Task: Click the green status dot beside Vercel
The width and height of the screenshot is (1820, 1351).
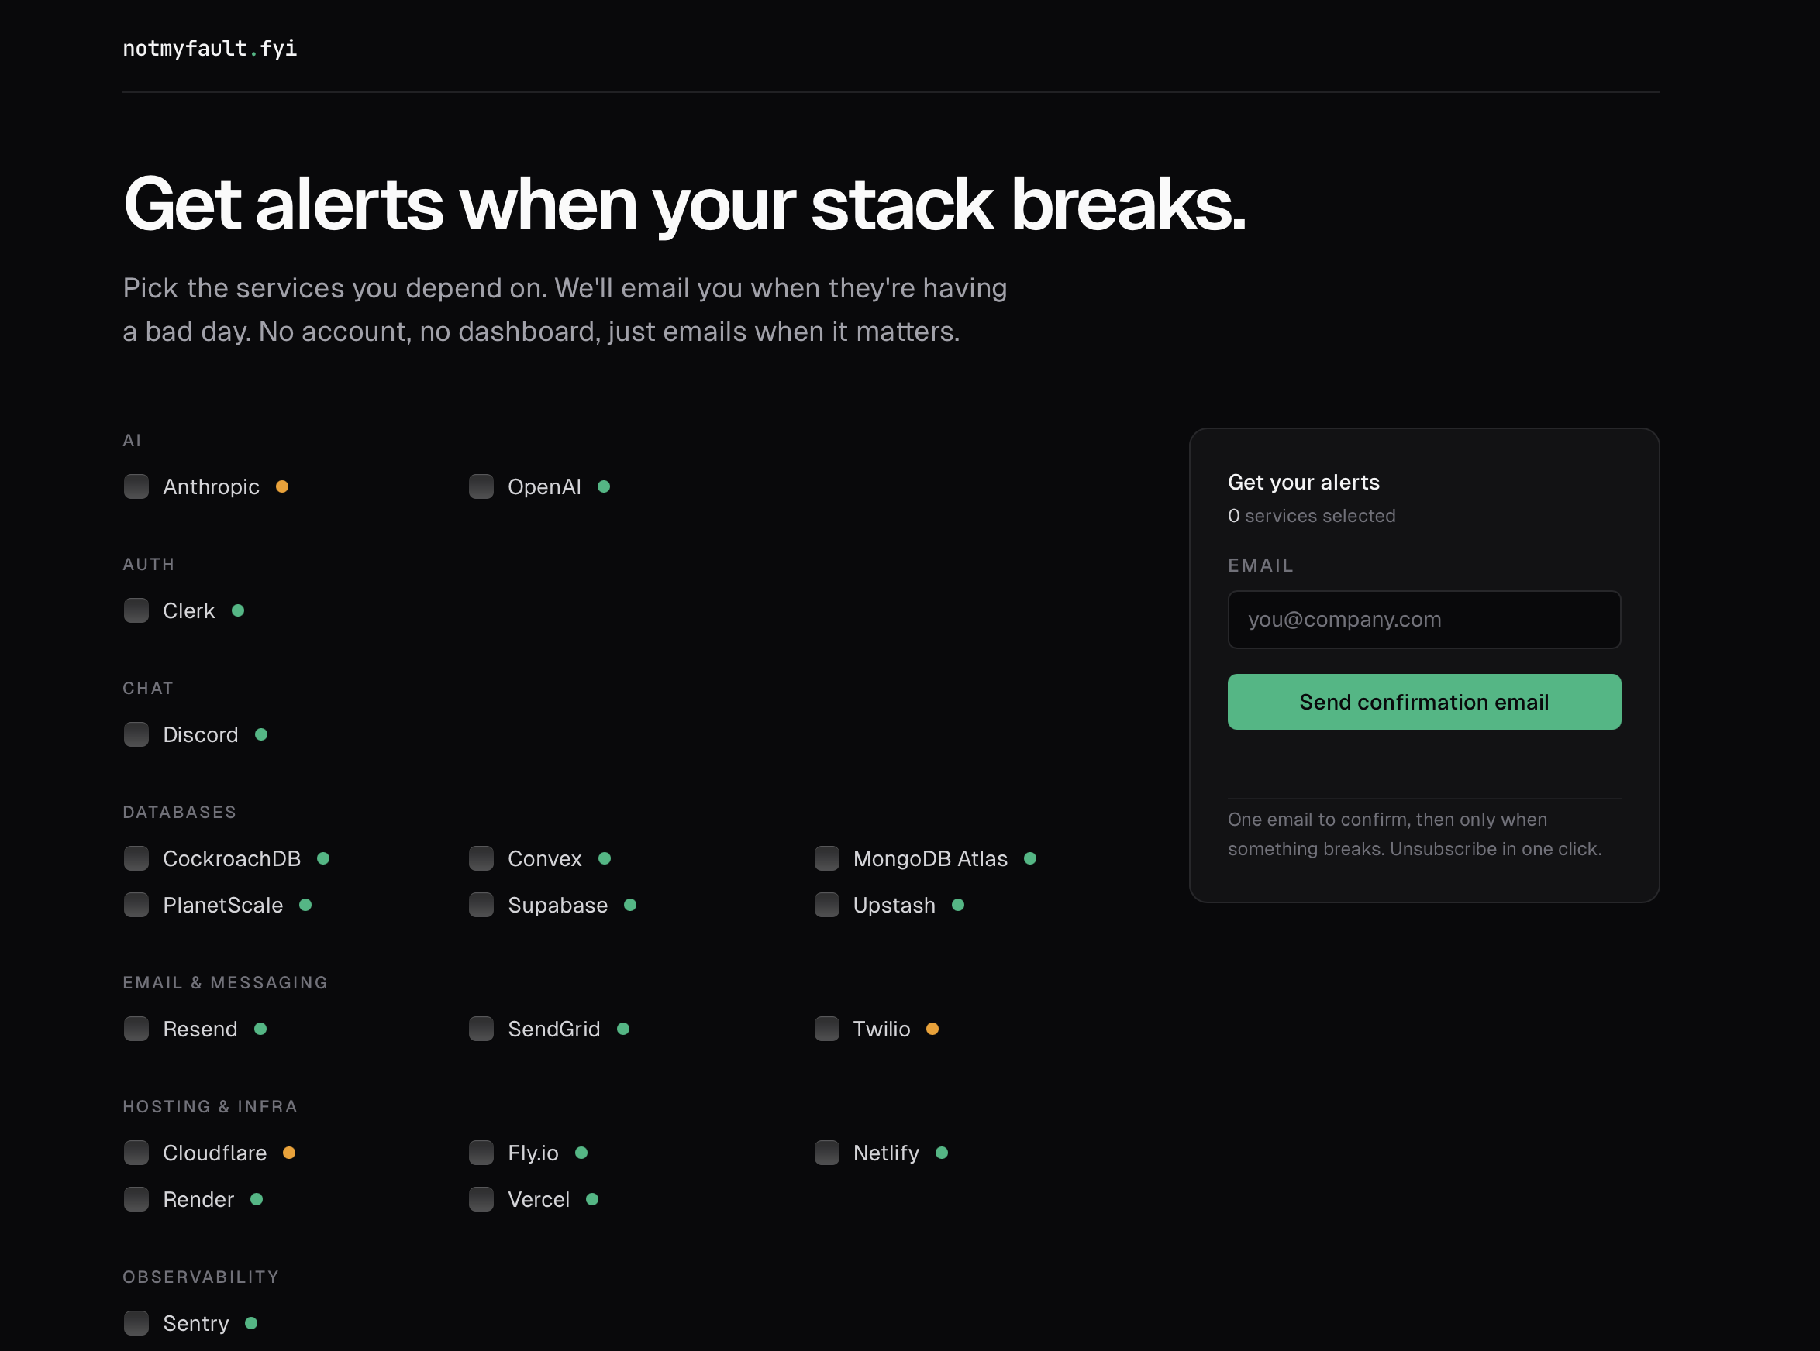Action: [x=592, y=1200]
